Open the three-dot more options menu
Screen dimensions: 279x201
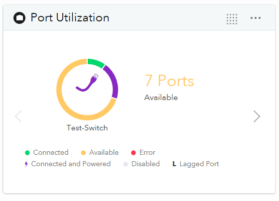click(x=256, y=18)
